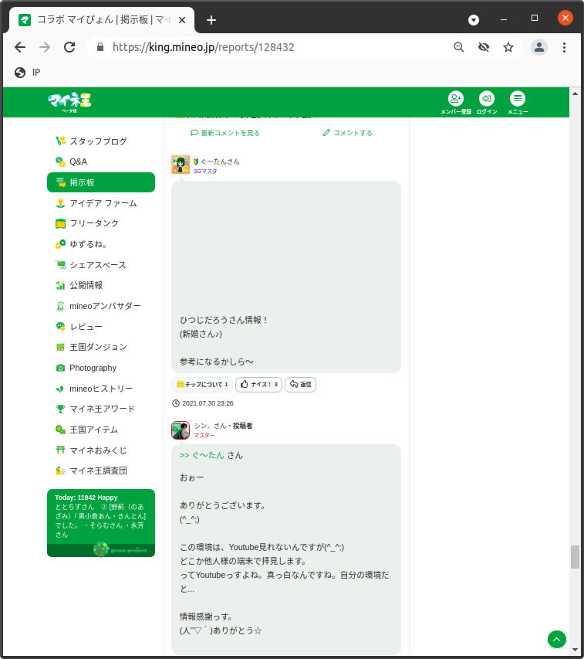Select the 掲示板 sidebar item

pyautogui.click(x=101, y=182)
